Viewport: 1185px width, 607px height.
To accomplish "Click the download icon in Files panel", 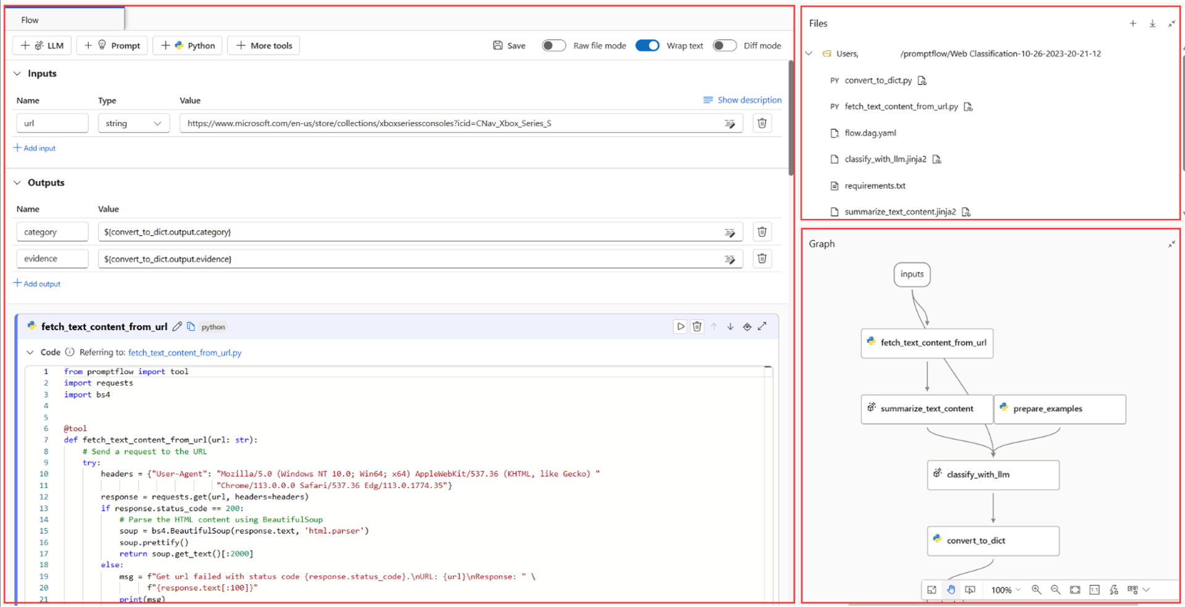I will point(1152,23).
